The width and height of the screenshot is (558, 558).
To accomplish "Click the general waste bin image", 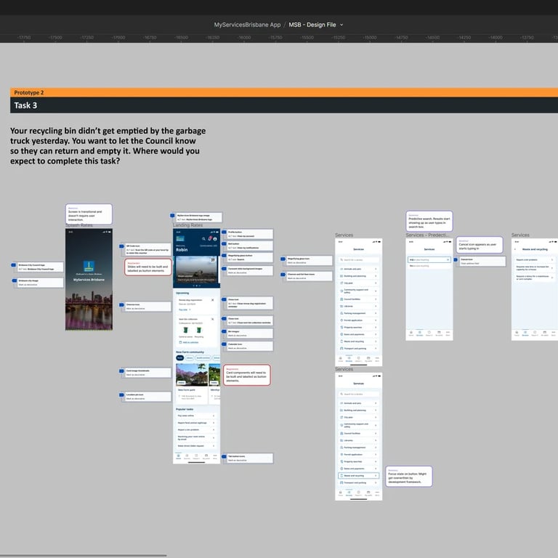I will point(185,331).
